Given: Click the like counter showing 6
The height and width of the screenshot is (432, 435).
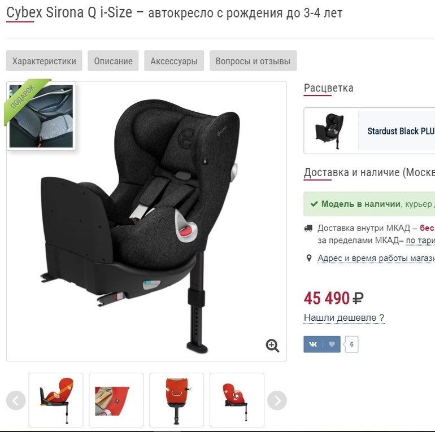Looking at the screenshot, I should click(x=351, y=344).
